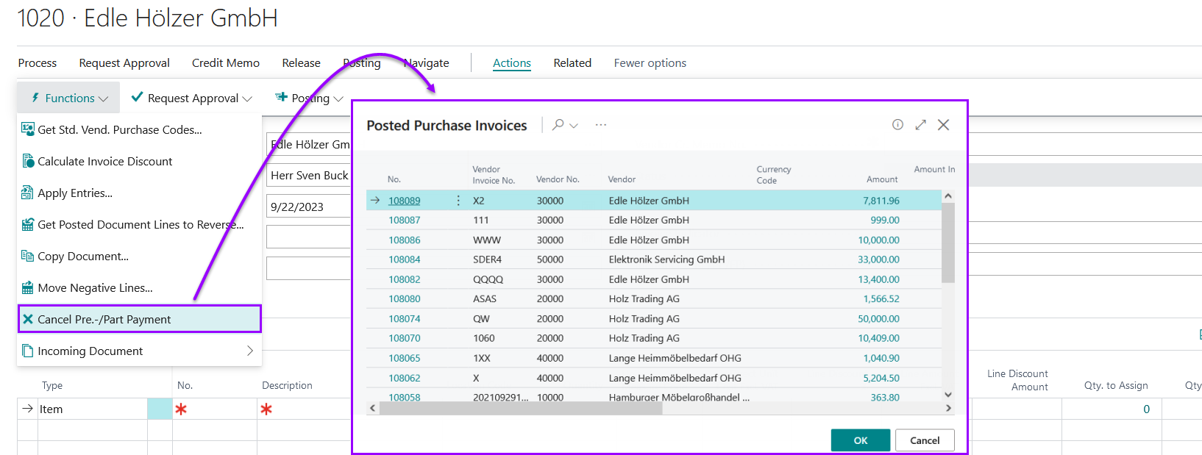Click the Amount column header

tap(882, 179)
